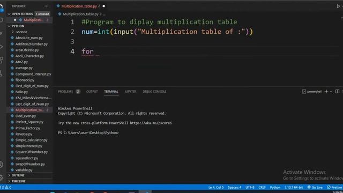Split the terminal panel

click(337, 92)
